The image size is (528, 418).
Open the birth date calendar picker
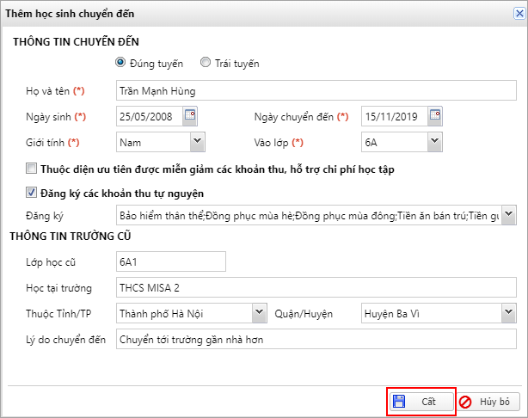click(x=191, y=115)
